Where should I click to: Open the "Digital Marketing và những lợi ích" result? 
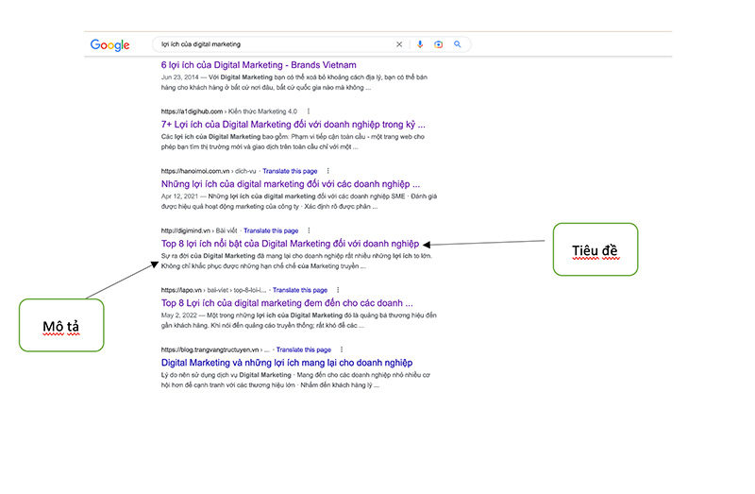click(287, 362)
